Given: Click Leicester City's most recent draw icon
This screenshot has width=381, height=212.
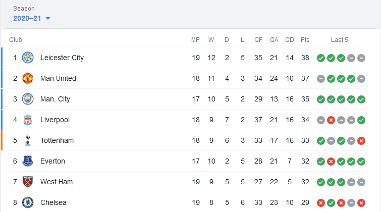Looking at the screenshot, I should (361, 58).
